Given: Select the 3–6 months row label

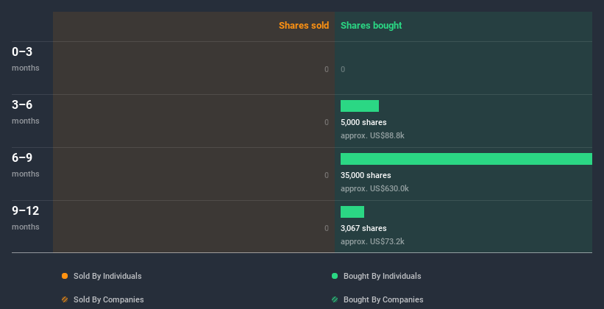Looking at the screenshot, I should (26, 112).
